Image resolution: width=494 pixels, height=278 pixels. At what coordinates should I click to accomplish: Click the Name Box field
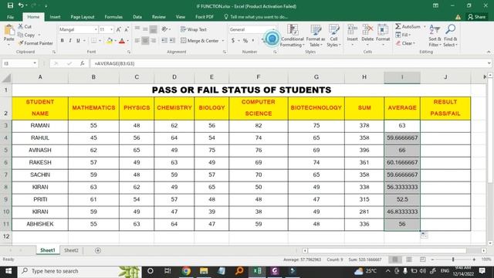[19, 63]
